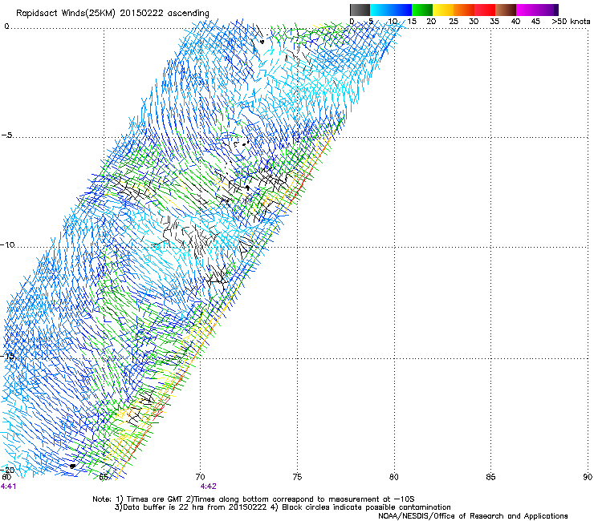Image resolution: width=594 pixels, height=521 pixels.
Task: Click the legend value '45'
Action: click(535, 22)
